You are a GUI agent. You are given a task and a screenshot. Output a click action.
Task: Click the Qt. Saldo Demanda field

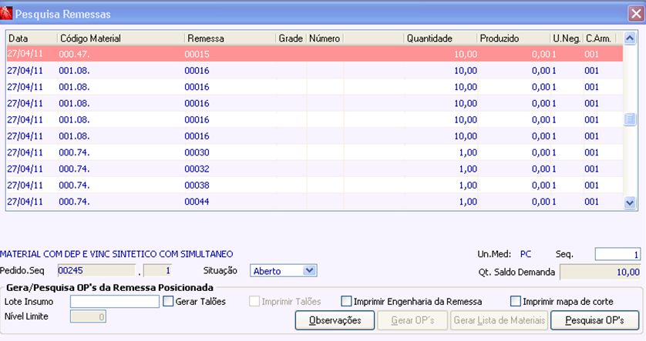point(601,272)
